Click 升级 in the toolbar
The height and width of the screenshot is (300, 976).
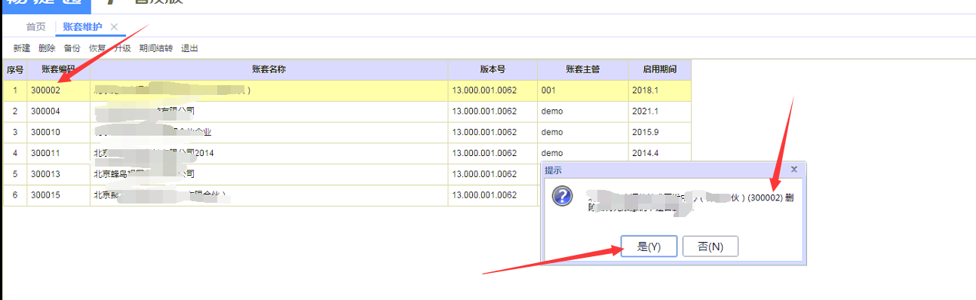tap(122, 48)
